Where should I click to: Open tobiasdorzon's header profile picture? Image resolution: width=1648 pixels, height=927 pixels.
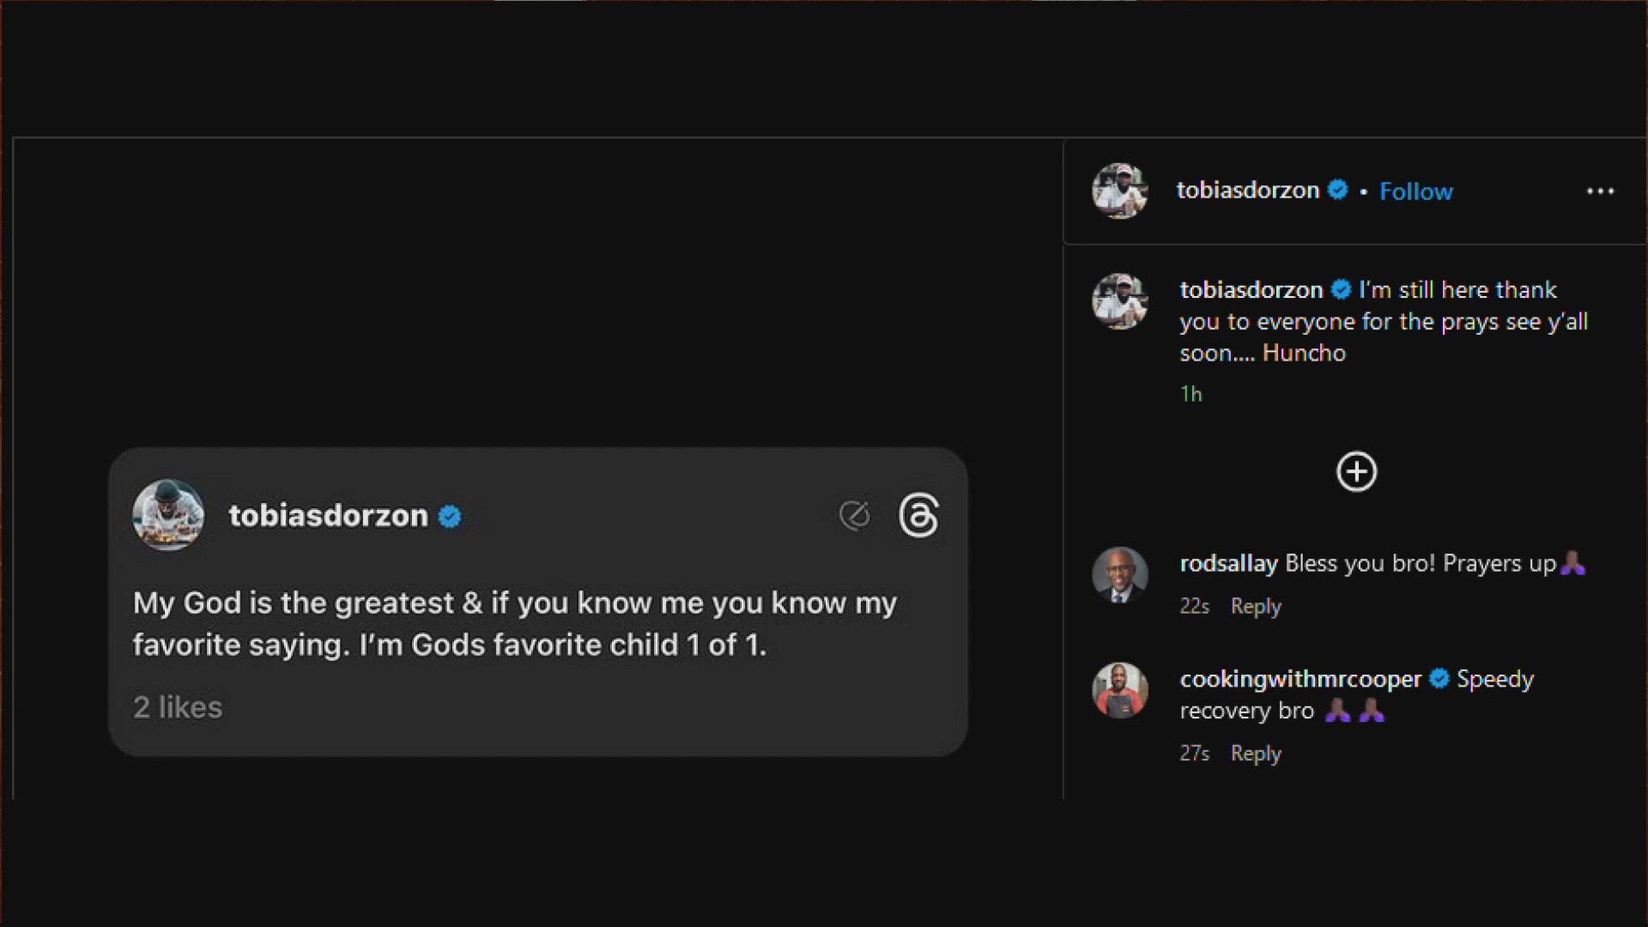tap(1119, 191)
